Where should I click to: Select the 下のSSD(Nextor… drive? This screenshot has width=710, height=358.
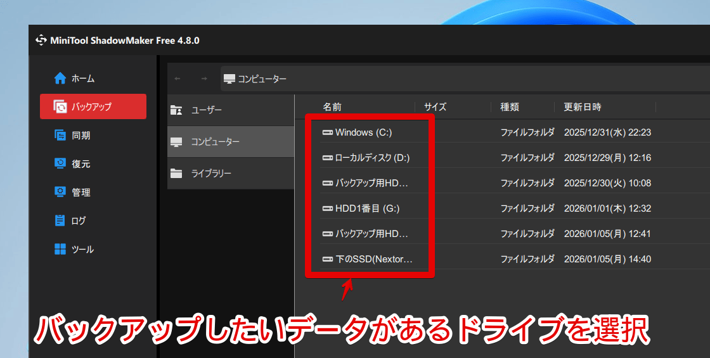373,259
